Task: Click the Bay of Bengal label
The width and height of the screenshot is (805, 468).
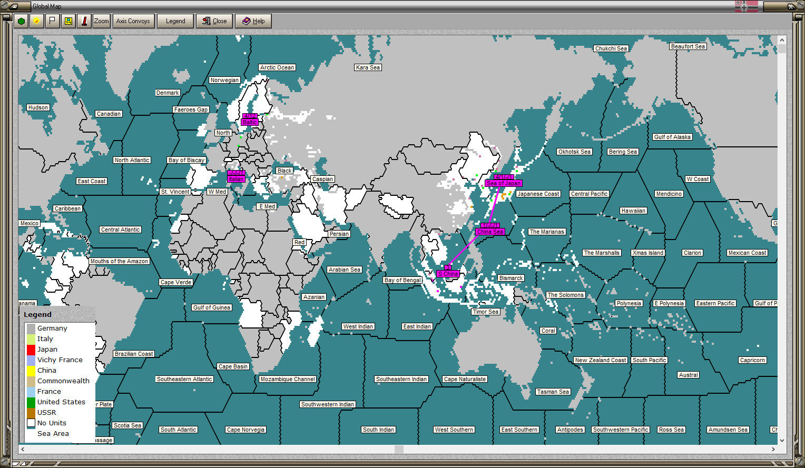Action: (x=402, y=280)
